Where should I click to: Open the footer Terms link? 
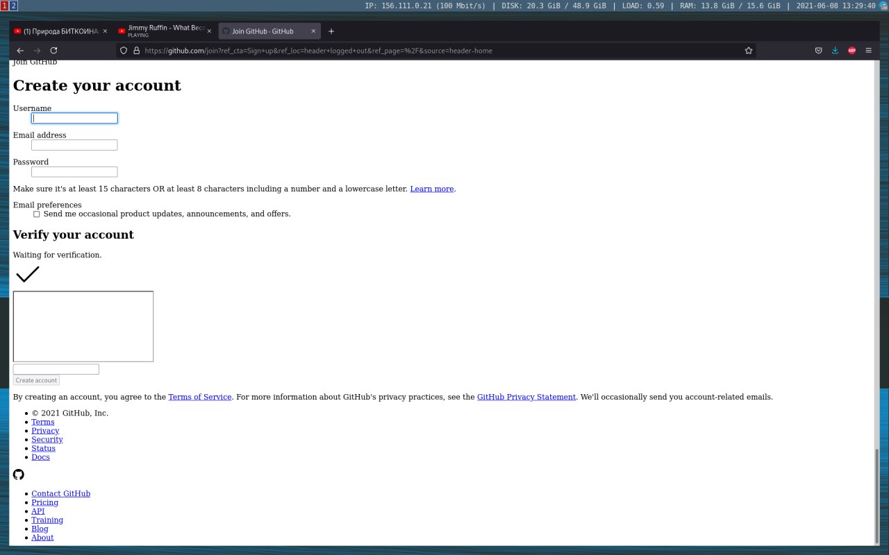pos(43,422)
